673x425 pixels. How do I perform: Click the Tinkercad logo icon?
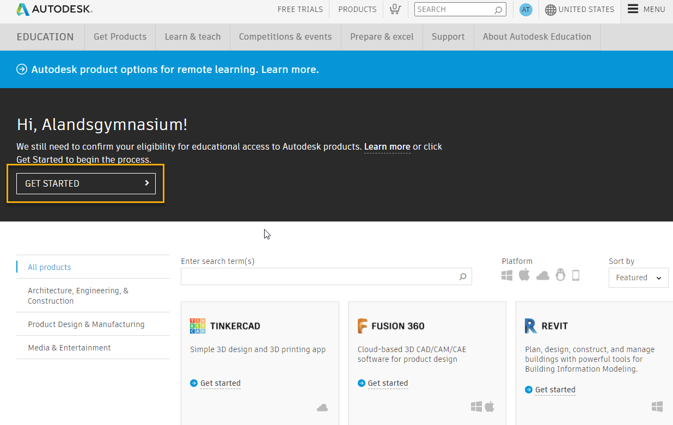pos(198,326)
